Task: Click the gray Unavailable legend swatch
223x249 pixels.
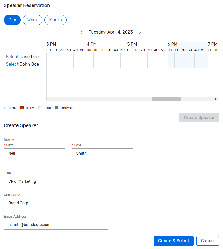Action: click(x=57, y=108)
